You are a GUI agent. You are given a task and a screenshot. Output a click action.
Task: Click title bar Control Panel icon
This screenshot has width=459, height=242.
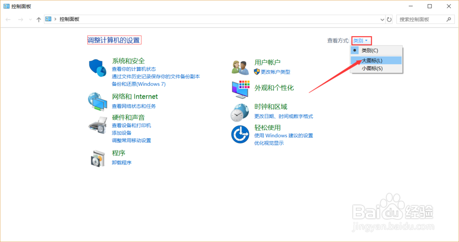tap(6, 6)
